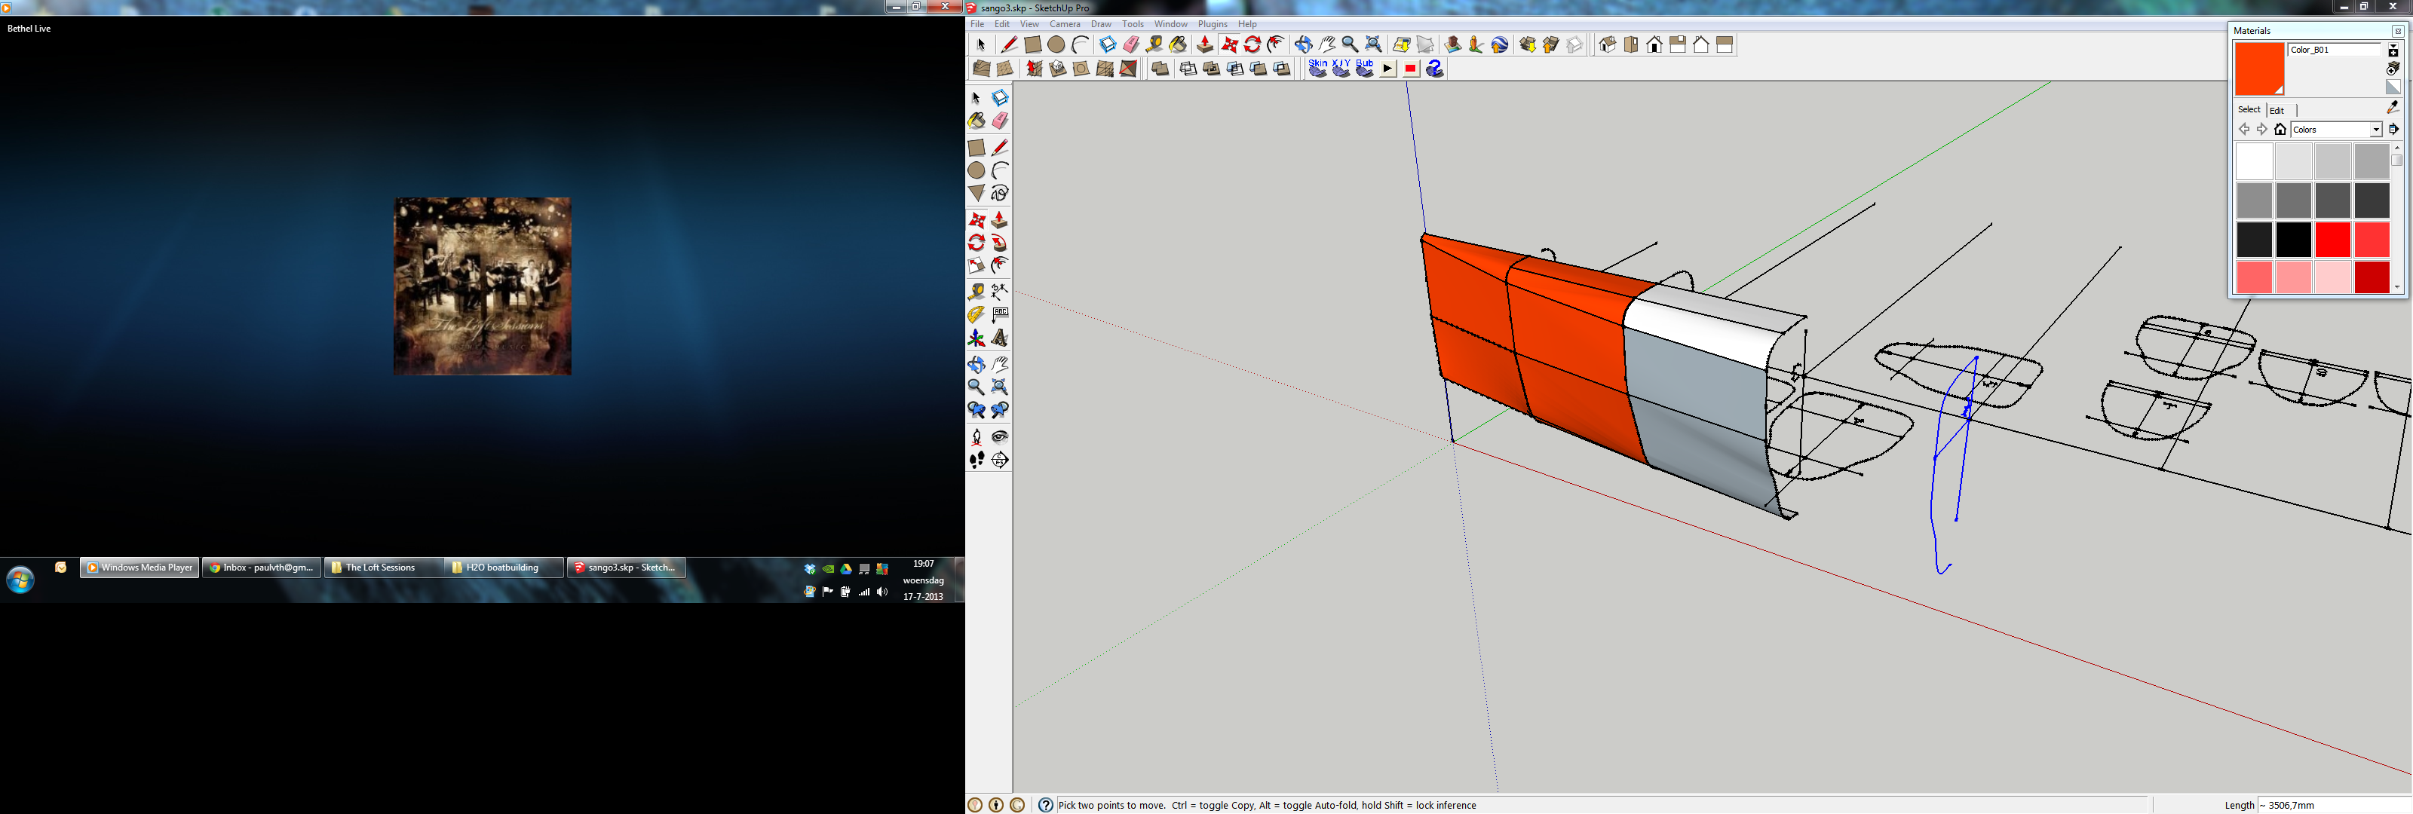Activate the Protractor tool
This screenshot has height=814, width=2413.
click(976, 315)
